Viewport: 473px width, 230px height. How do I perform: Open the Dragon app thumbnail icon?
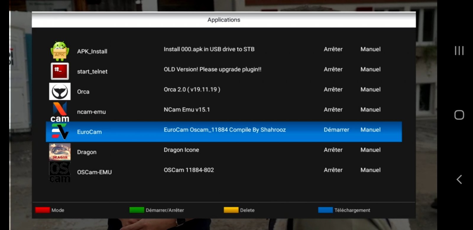60,152
